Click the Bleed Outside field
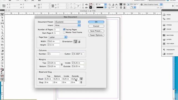Viewport: 178px width, 100px height. click(75, 79)
